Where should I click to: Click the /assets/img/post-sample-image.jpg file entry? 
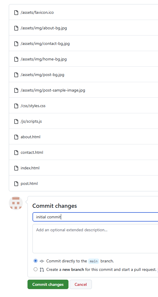[x=83, y=90]
